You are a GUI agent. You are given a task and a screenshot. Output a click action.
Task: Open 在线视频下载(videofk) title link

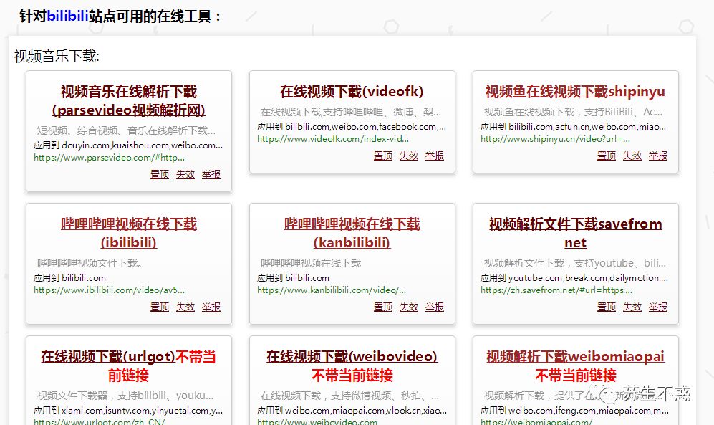(x=352, y=92)
